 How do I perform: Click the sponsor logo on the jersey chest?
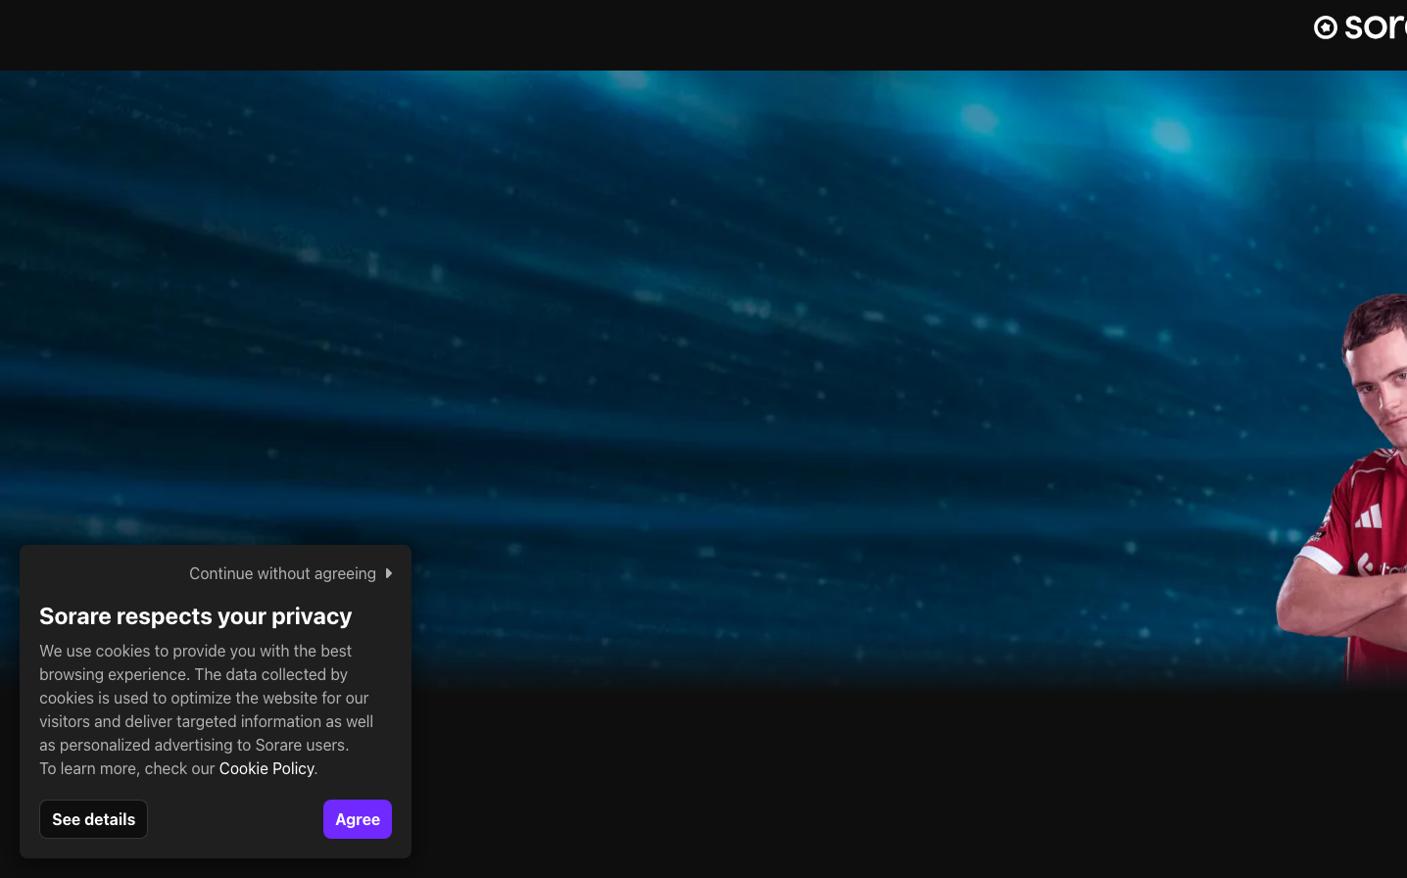click(x=1382, y=565)
